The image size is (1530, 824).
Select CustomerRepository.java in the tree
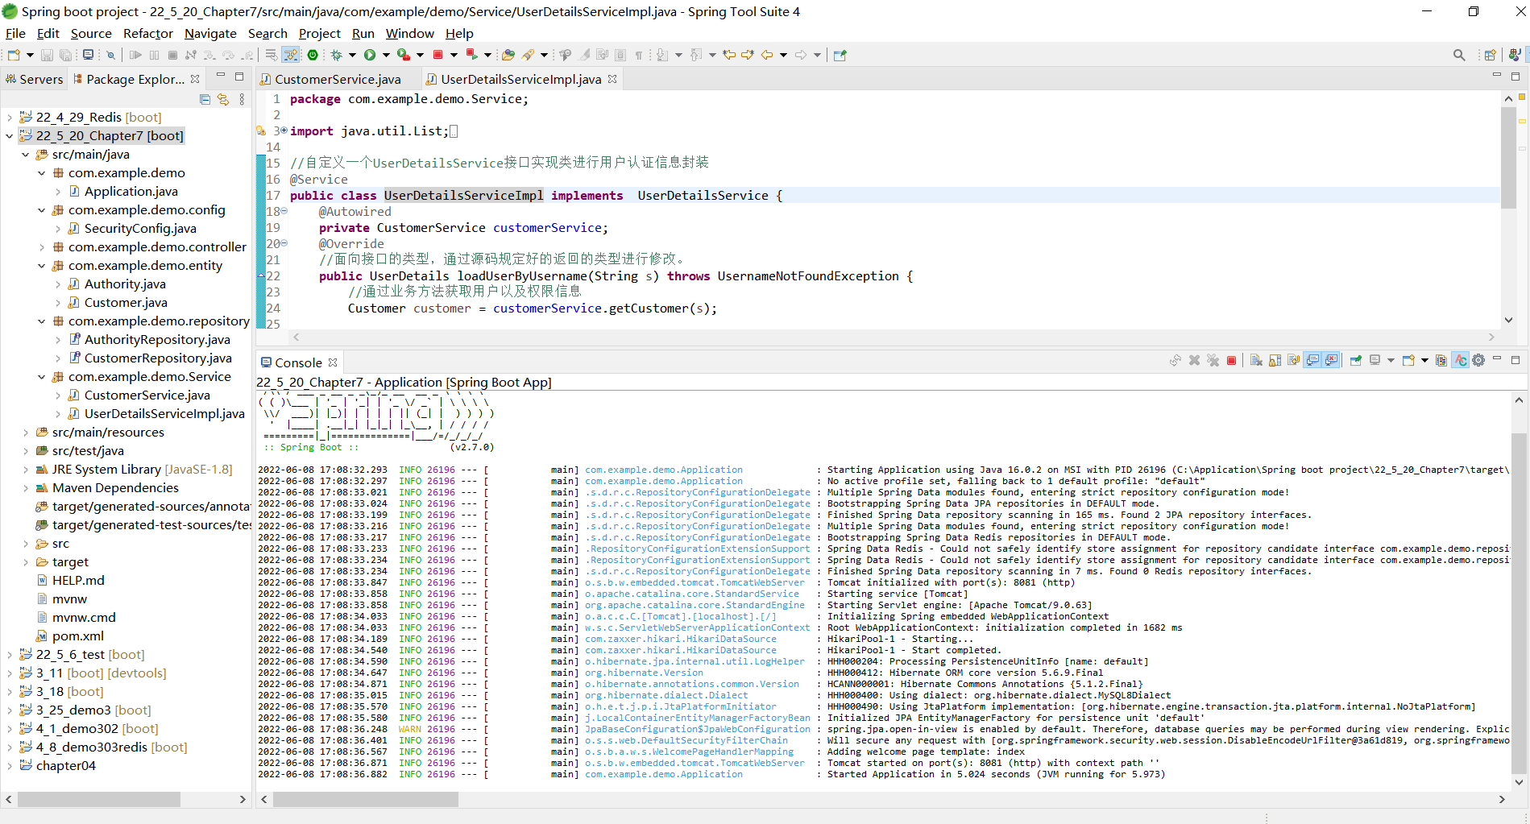(158, 358)
